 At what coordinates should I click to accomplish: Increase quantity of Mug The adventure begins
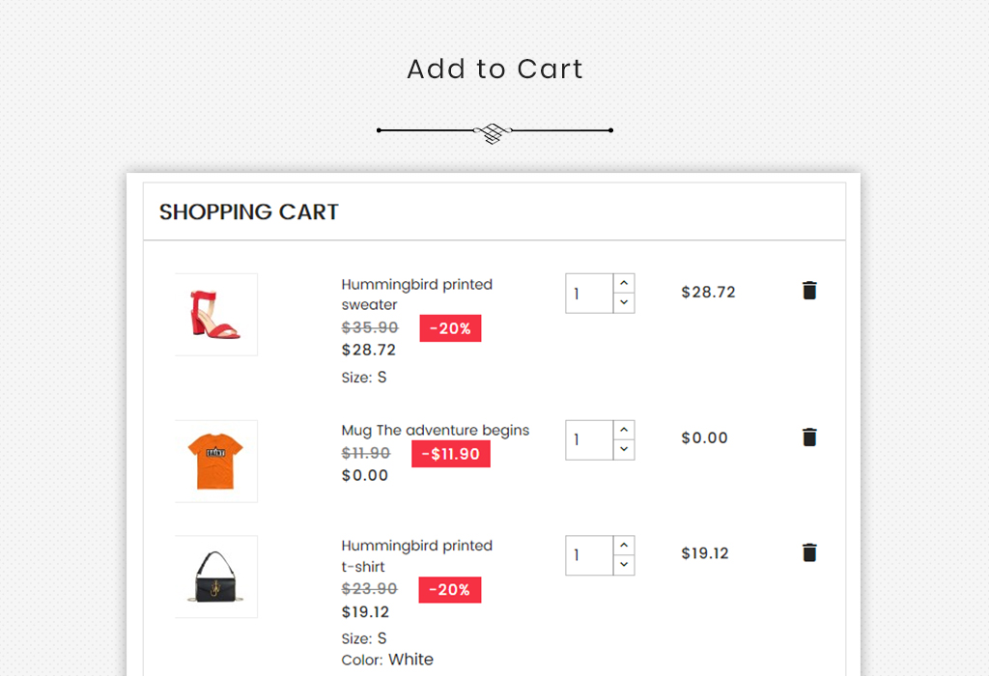[624, 430]
